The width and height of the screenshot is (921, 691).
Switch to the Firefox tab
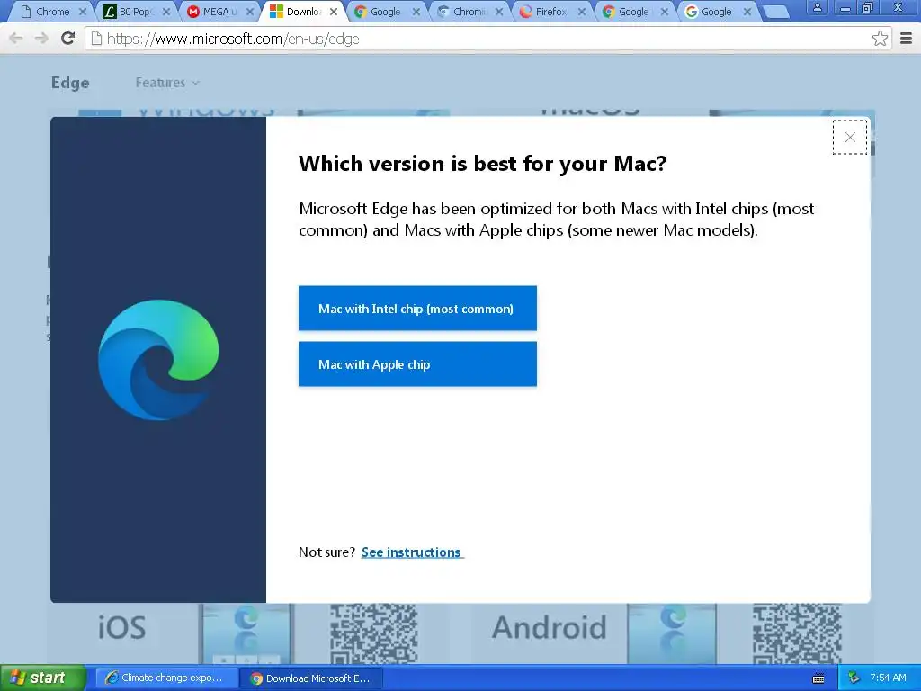pyautogui.click(x=550, y=12)
